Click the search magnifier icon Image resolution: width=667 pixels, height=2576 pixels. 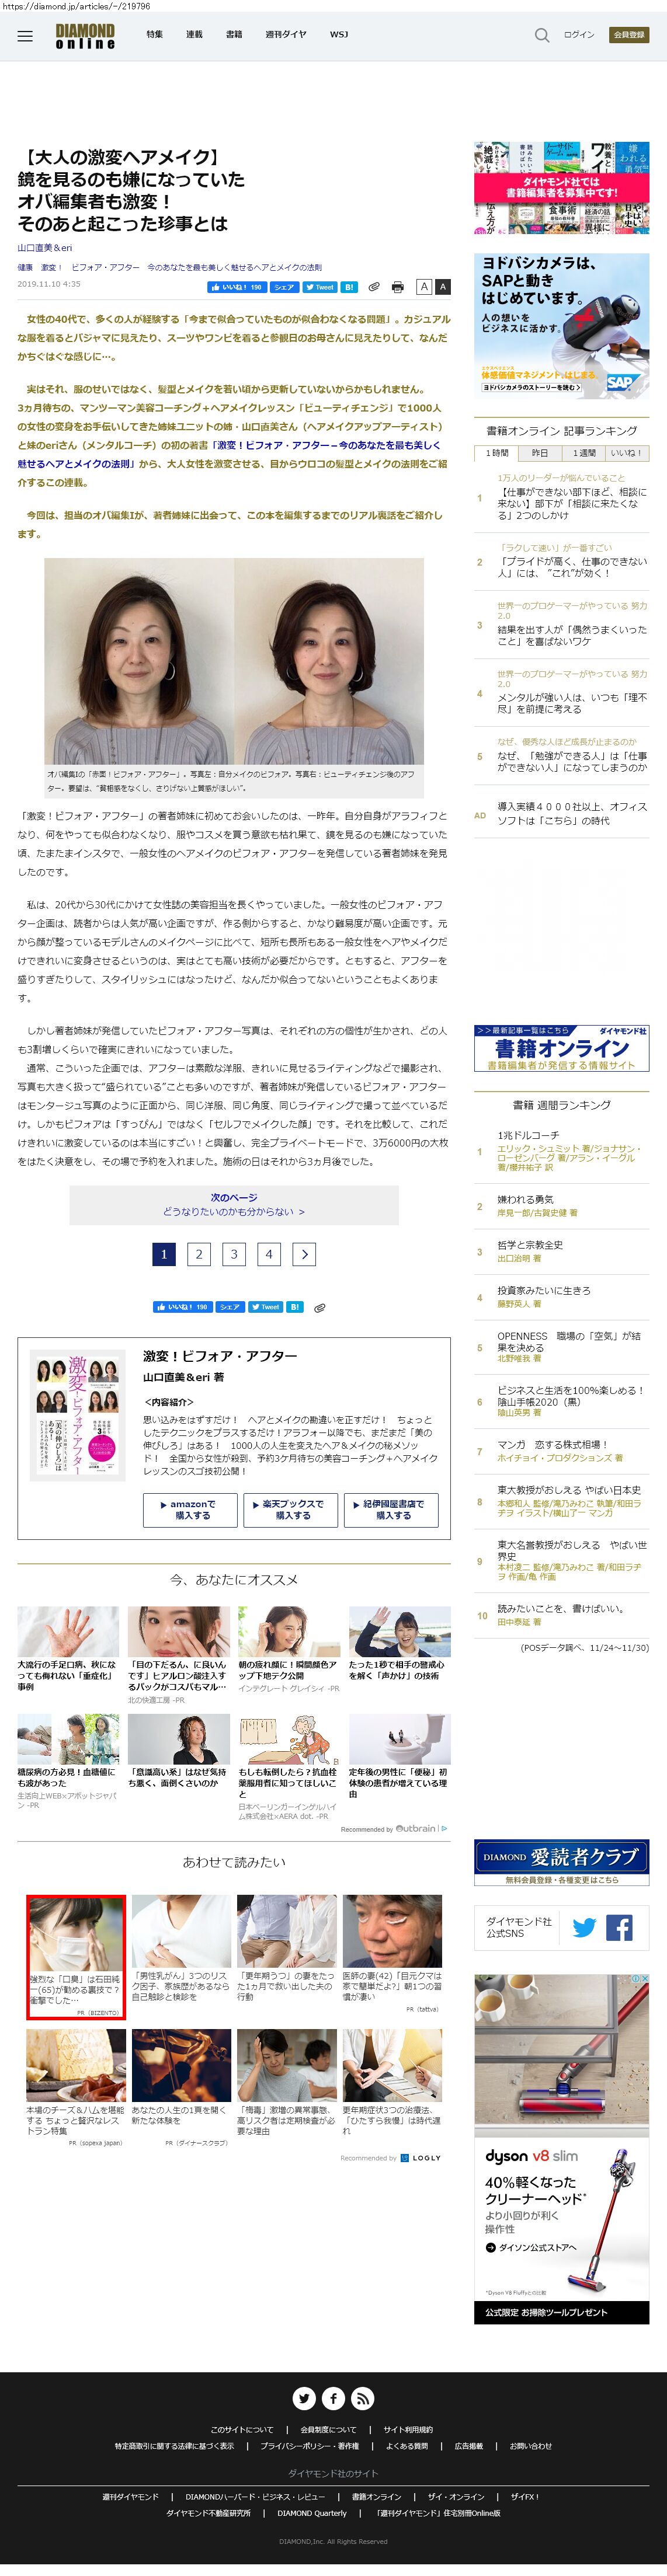541,35
